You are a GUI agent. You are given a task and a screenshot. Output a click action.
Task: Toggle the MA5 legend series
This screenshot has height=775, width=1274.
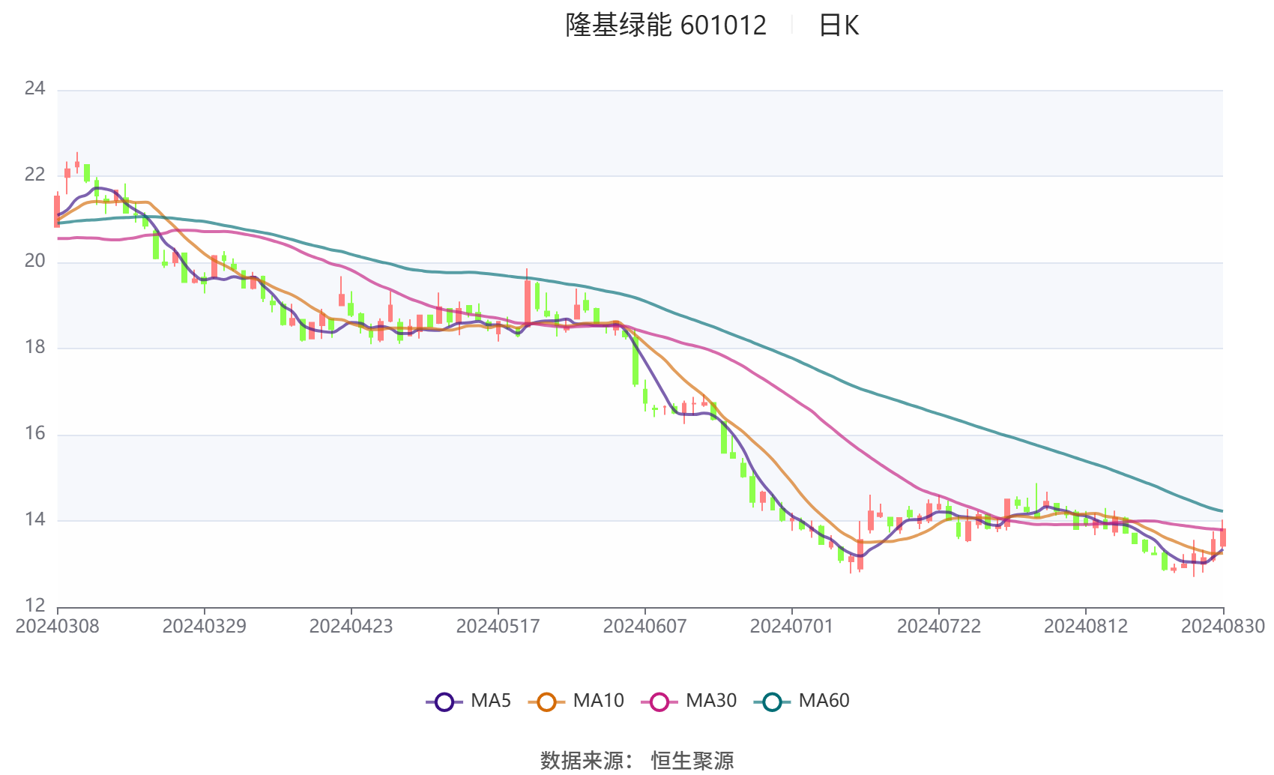click(x=468, y=701)
